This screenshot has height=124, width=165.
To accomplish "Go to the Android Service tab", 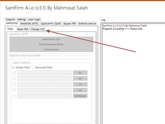I will pyautogui.click(x=87, y=23).
